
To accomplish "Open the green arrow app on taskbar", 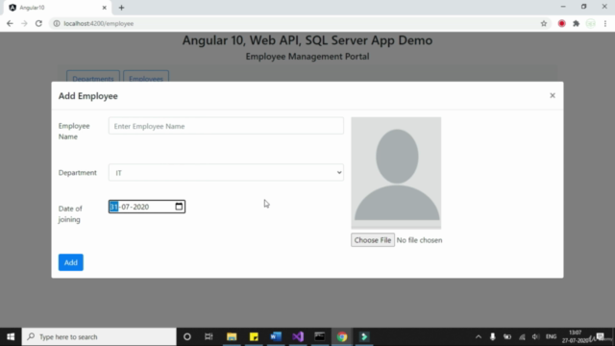I will [364, 336].
